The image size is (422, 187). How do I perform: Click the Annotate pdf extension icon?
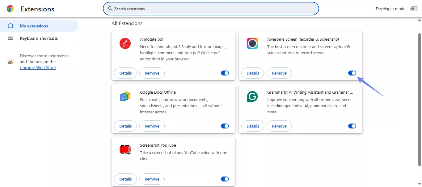click(x=125, y=43)
